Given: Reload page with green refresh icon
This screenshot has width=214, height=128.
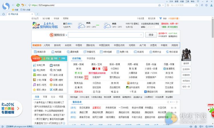Looking at the screenshot, I should click(18, 5).
